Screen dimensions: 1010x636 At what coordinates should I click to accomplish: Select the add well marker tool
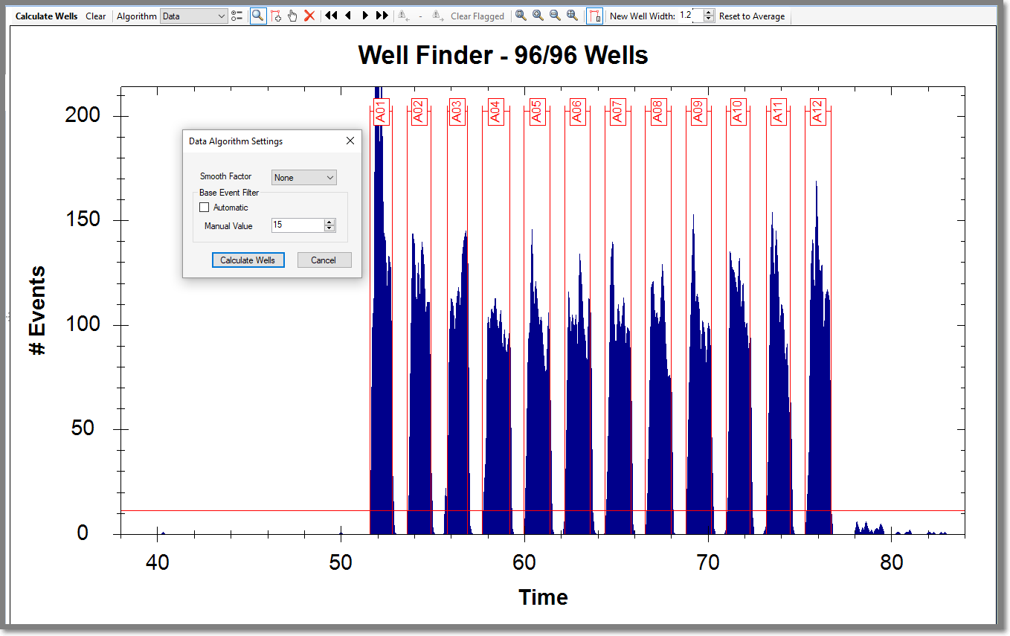pyautogui.click(x=275, y=16)
